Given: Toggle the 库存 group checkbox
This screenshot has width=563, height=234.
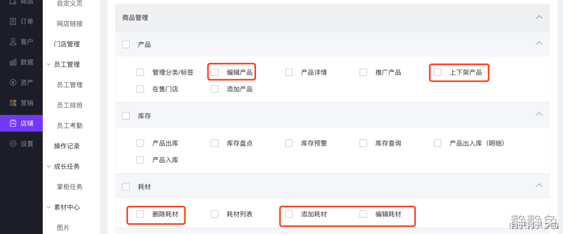Looking at the screenshot, I should coord(126,116).
